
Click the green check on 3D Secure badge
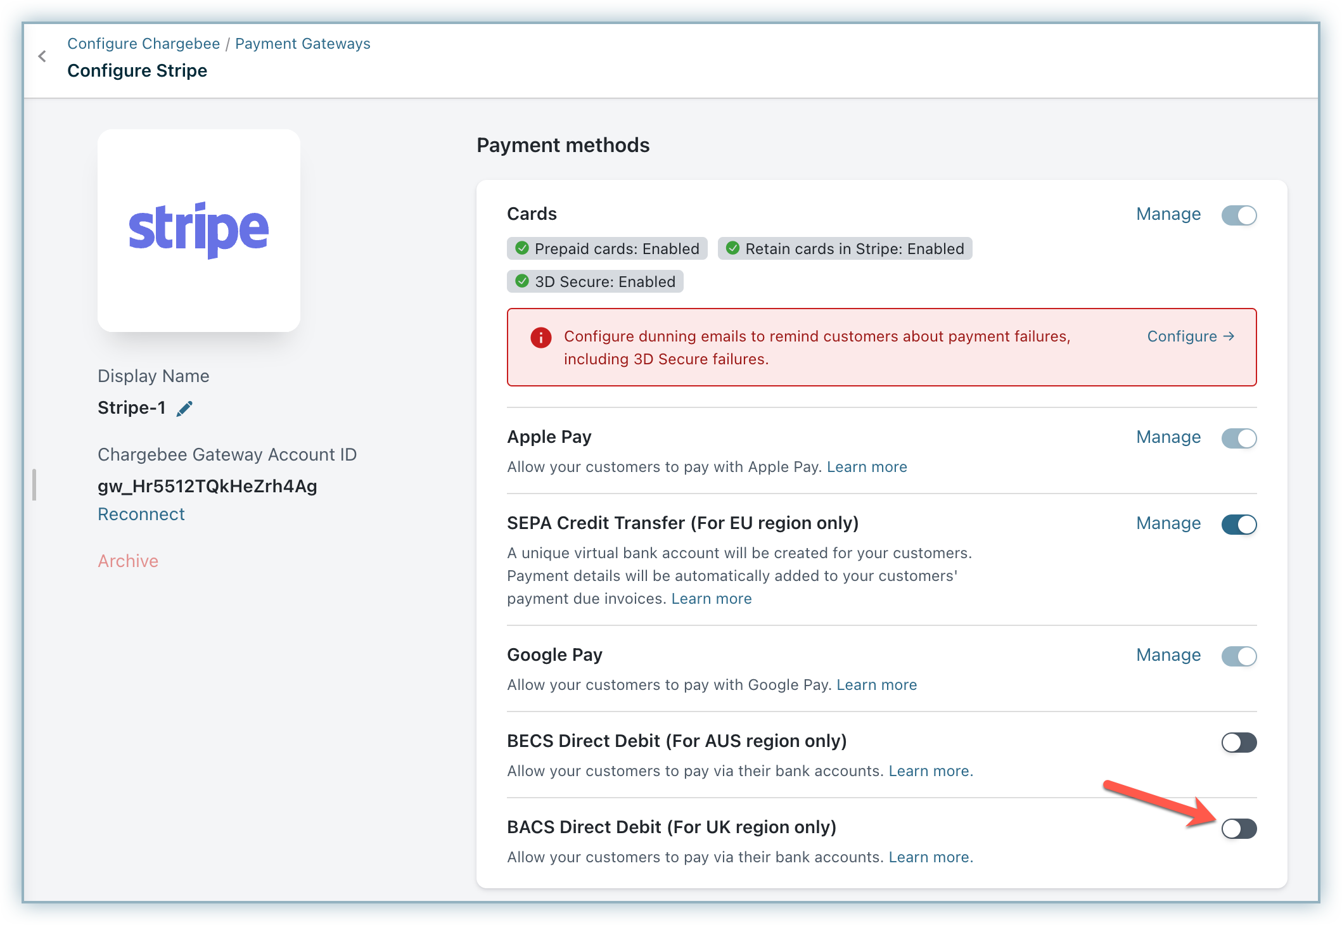click(x=522, y=281)
